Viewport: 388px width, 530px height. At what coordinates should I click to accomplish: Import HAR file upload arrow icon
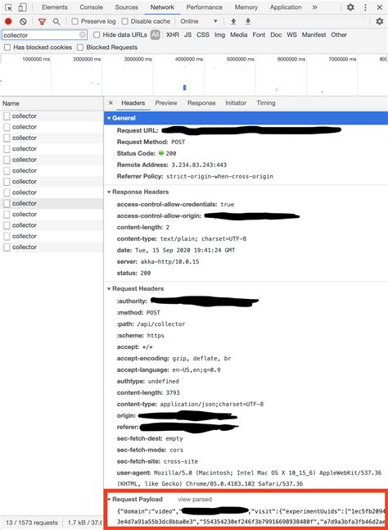233,21
